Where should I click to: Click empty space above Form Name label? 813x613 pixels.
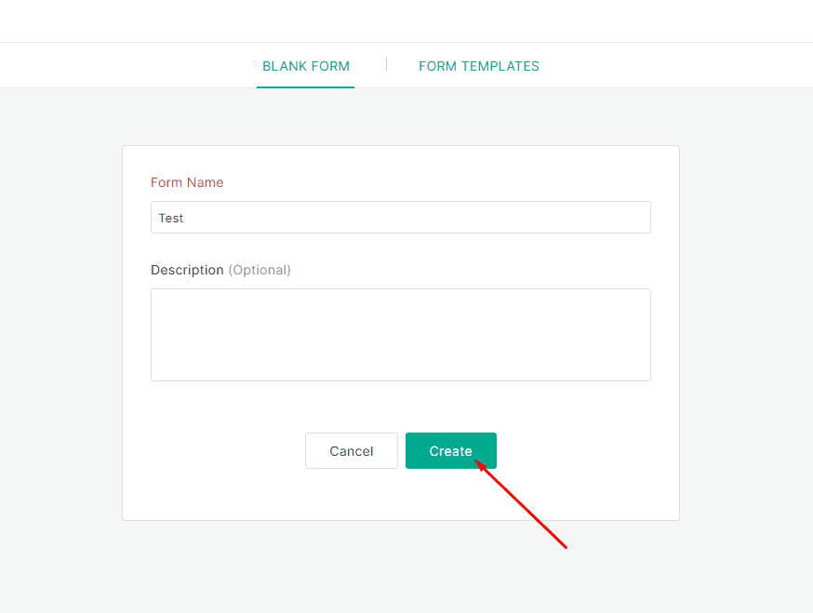click(x=401, y=161)
